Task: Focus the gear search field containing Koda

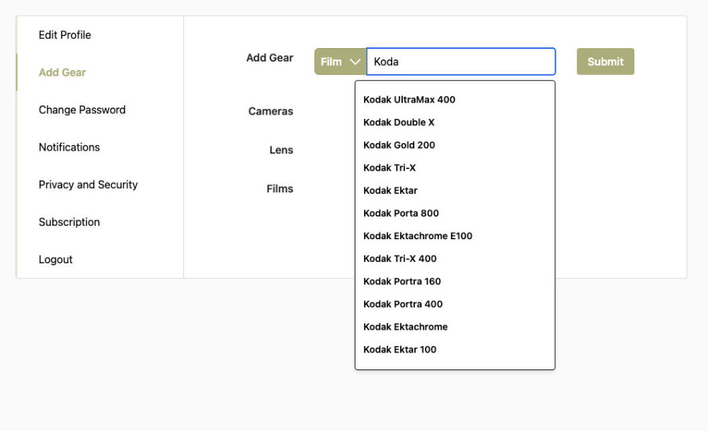Action: pyautogui.click(x=461, y=62)
